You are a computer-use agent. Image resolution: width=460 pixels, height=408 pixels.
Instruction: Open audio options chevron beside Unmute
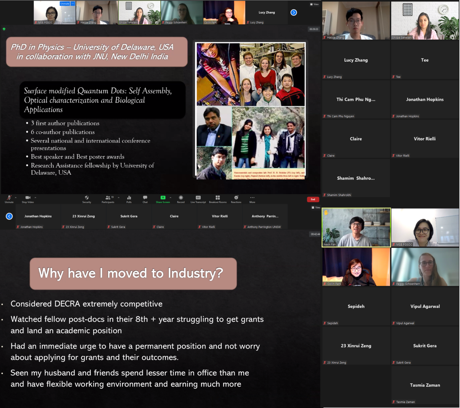[16, 197]
